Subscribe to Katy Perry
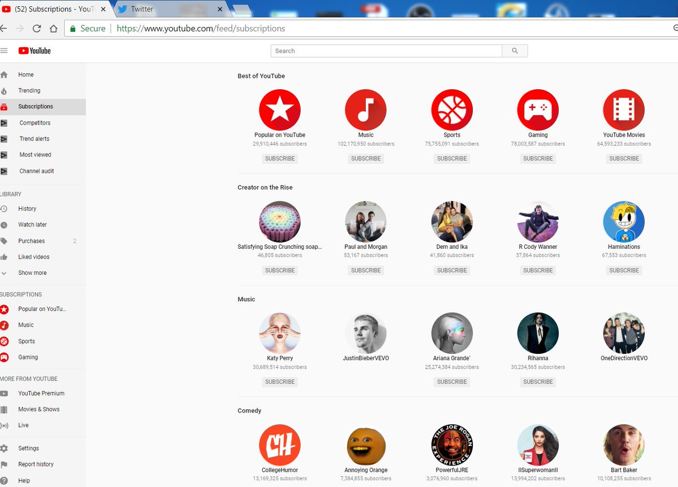Screen dimensions: 678x487 point(280,382)
